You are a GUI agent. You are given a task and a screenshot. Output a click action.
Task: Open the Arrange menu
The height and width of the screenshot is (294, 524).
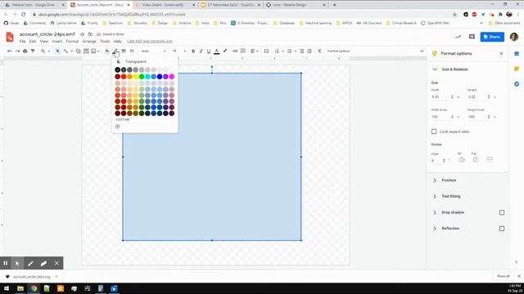pos(89,42)
